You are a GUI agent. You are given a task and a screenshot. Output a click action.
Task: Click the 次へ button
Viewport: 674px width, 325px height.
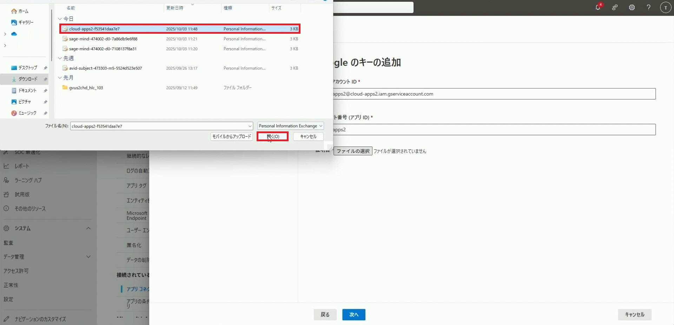(x=353, y=315)
